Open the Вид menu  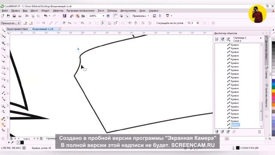(25, 11)
